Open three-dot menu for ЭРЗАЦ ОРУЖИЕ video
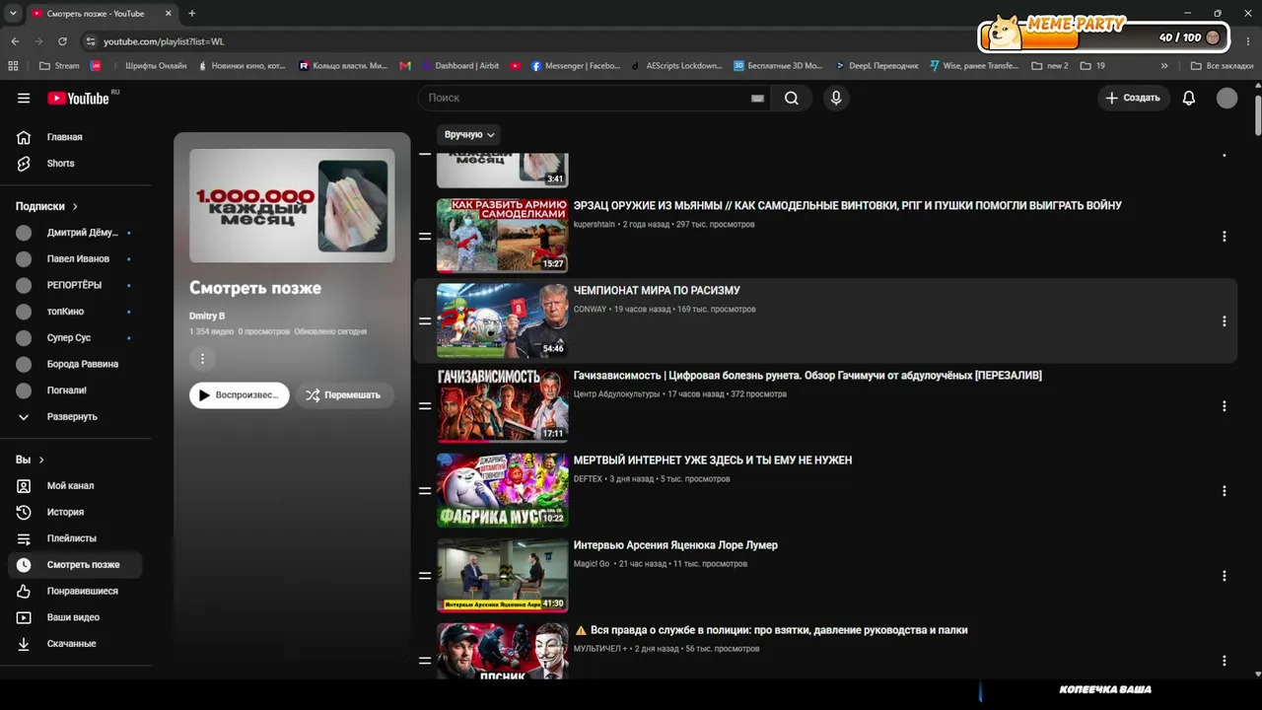This screenshot has height=710, width=1262. point(1225,237)
